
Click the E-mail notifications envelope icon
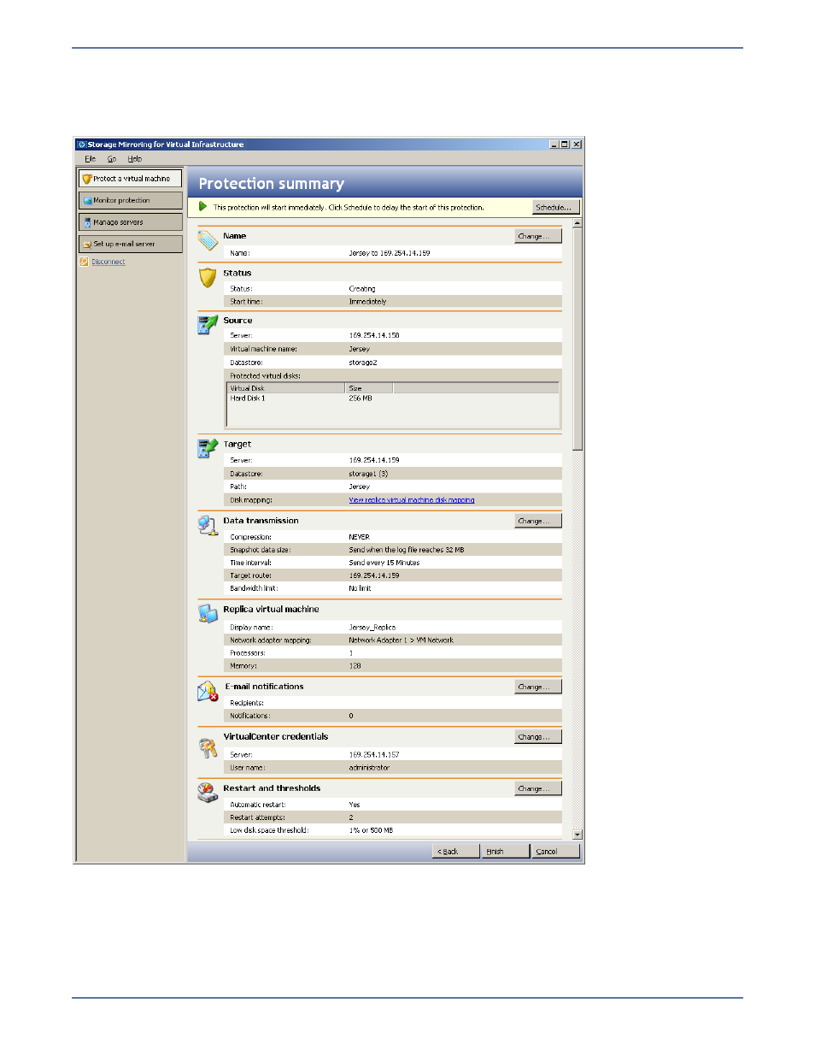(x=208, y=691)
